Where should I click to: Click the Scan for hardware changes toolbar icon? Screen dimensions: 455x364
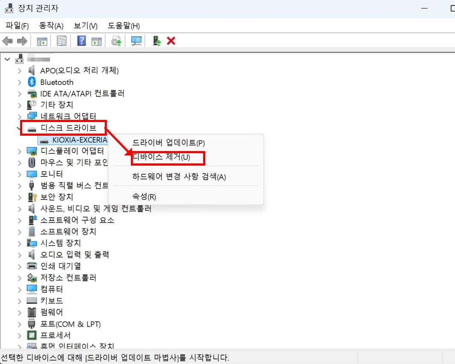[x=136, y=41]
